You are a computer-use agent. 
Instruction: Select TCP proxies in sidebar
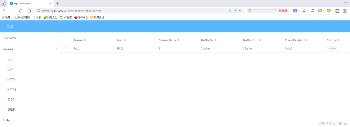(x=31, y=60)
